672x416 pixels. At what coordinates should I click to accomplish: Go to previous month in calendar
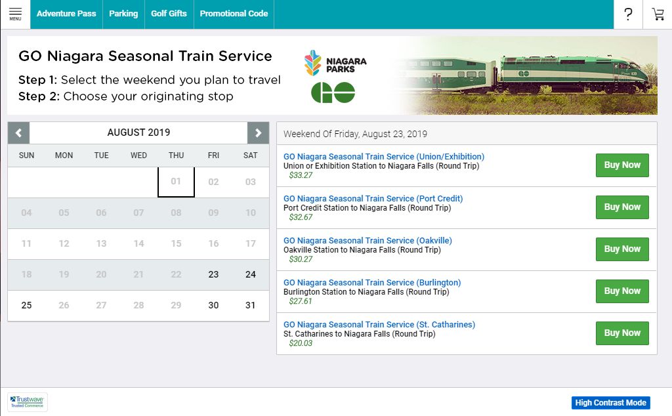click(x=18, y=133)
